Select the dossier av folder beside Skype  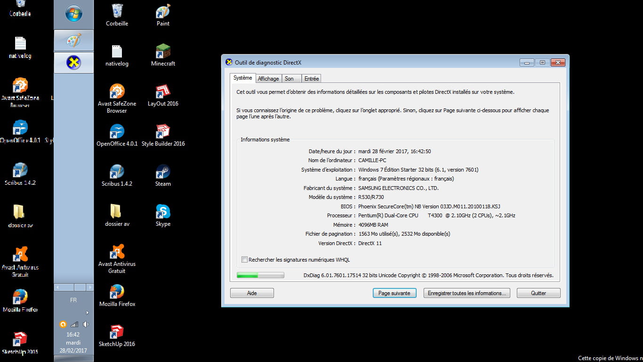117,215
